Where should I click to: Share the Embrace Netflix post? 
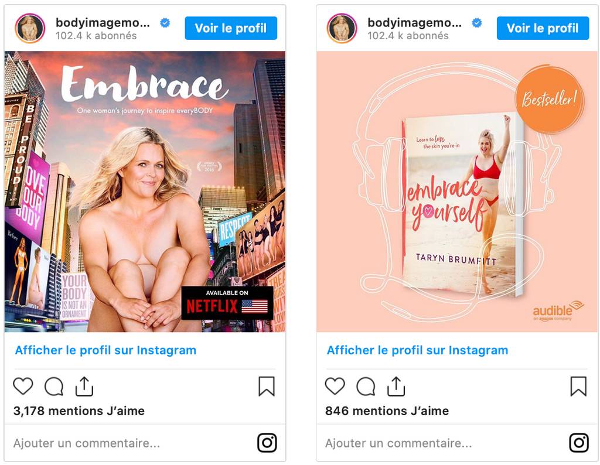click(84, 386)
